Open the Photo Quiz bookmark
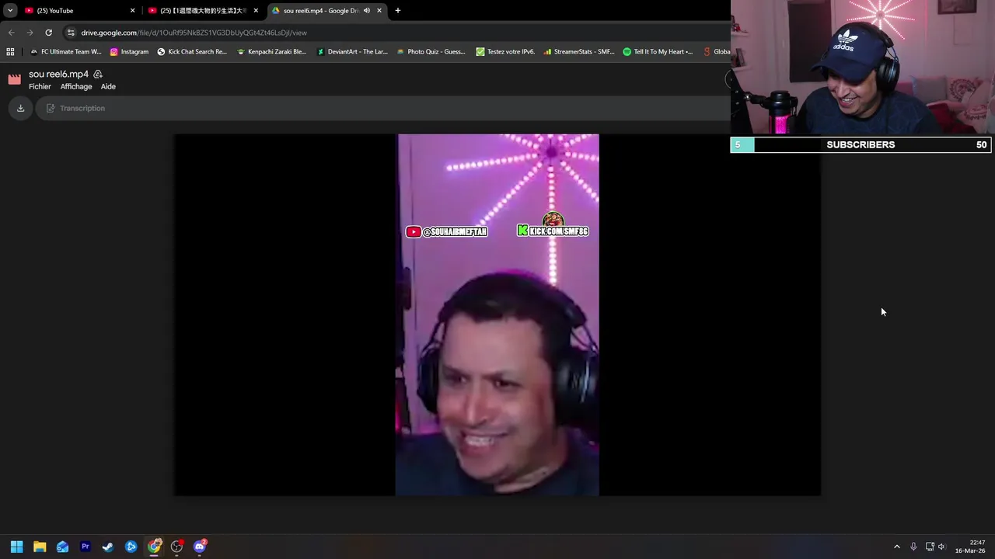This screenshot has height=559, width=995. tap(431, 51)
